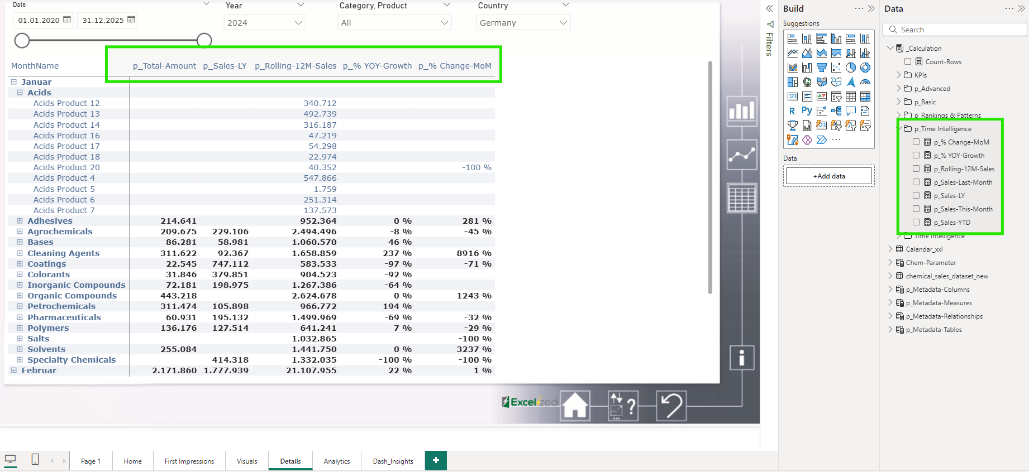This screenshot has height=472, width=1029.
Task: Pick the gauge visual icon
Action: click(865, 82)
